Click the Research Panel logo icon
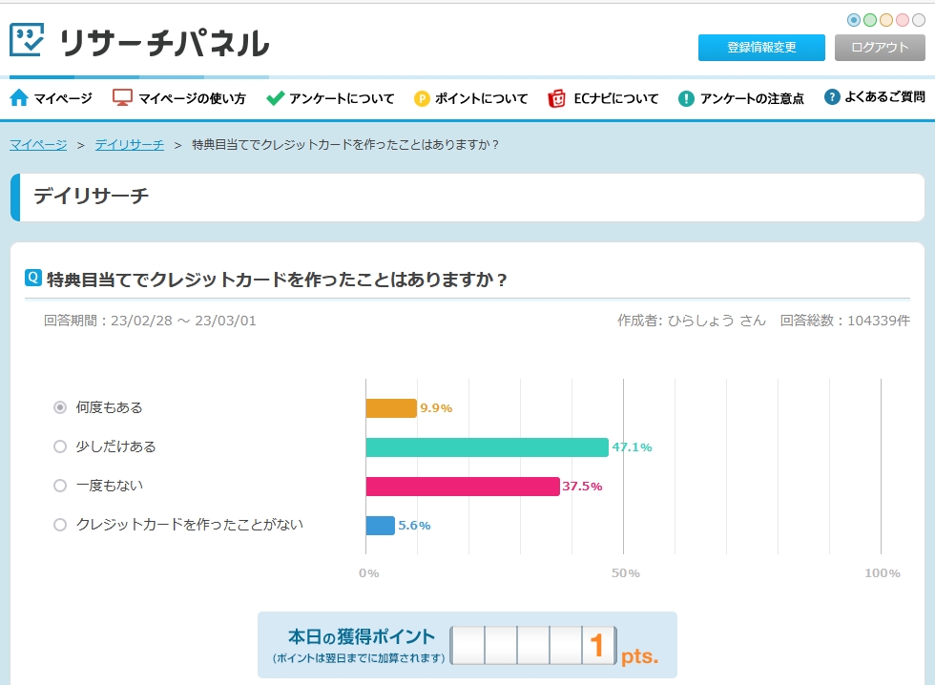Viewport: 935px width, 685px height. click(28, 40)
